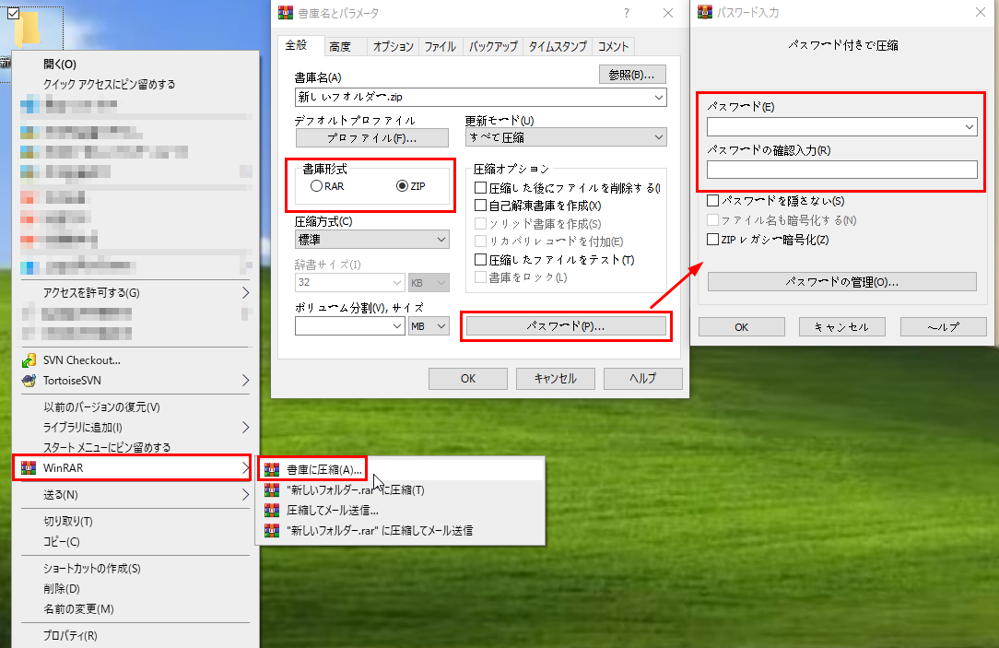
Task: Toggle the desktop folder's selection checkbox
Action: (14, 13)
